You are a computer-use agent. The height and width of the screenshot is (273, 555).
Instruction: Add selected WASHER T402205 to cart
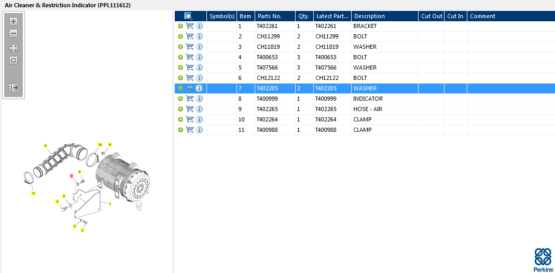point(190,88)
